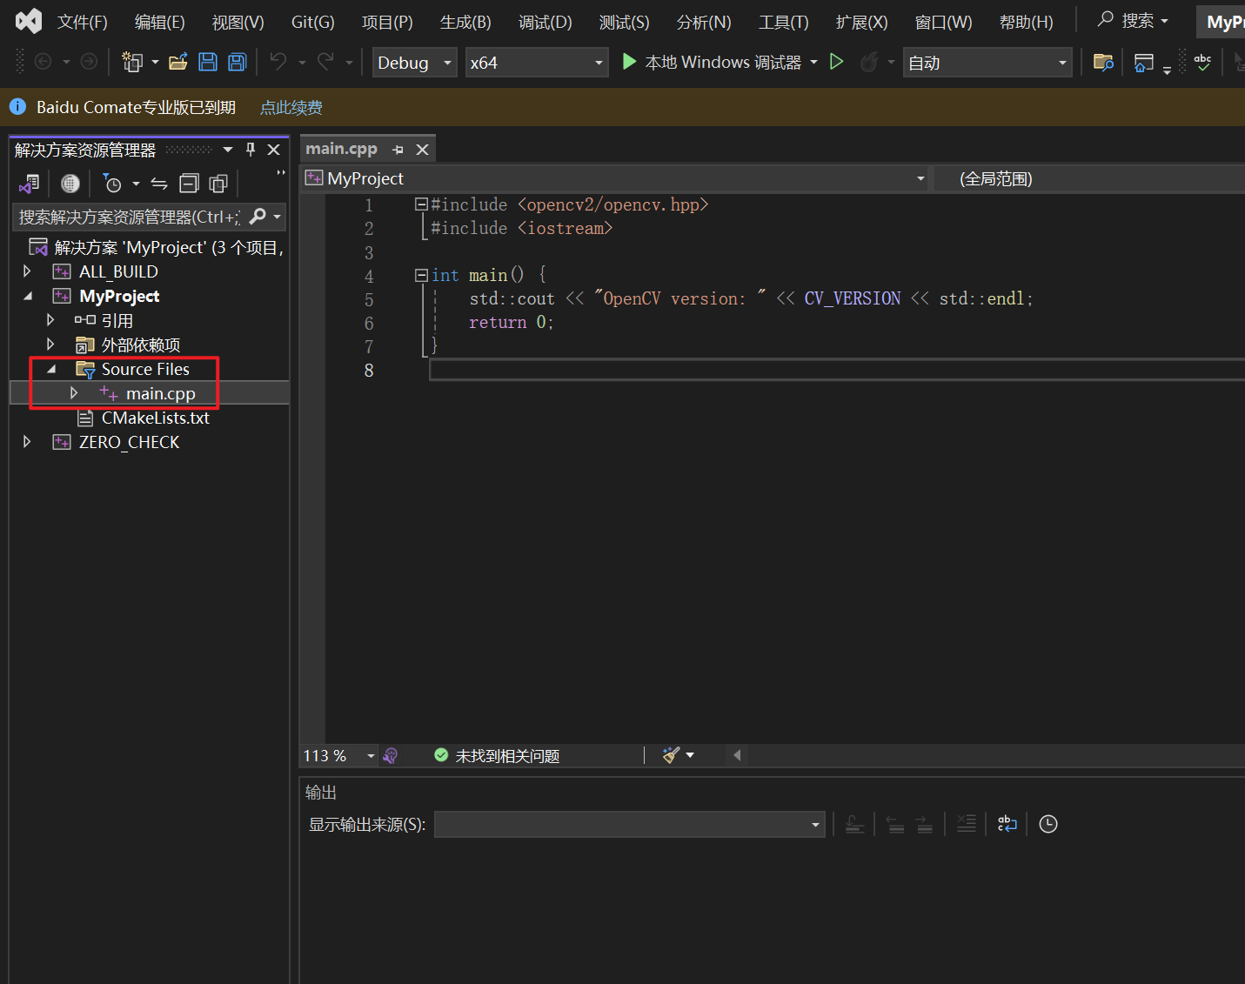Click the Output panel clock timestamp icon
Image resolution: width=1245 pixels, height=984 pixels.
[x=1048, y=824]
